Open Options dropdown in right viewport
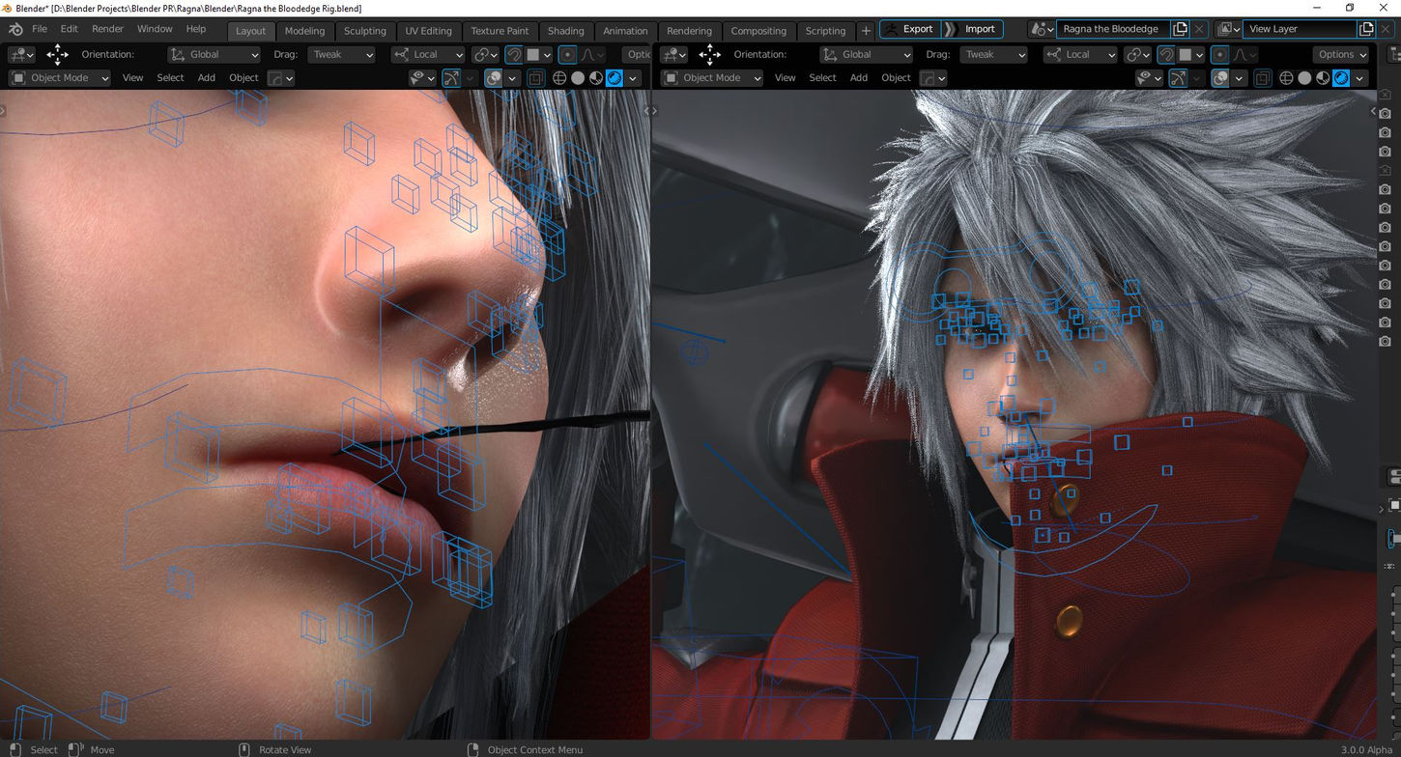Image resolution: width=1401 pixels, height=757 pixels. pyautogui.click(x=1342, y=54)
